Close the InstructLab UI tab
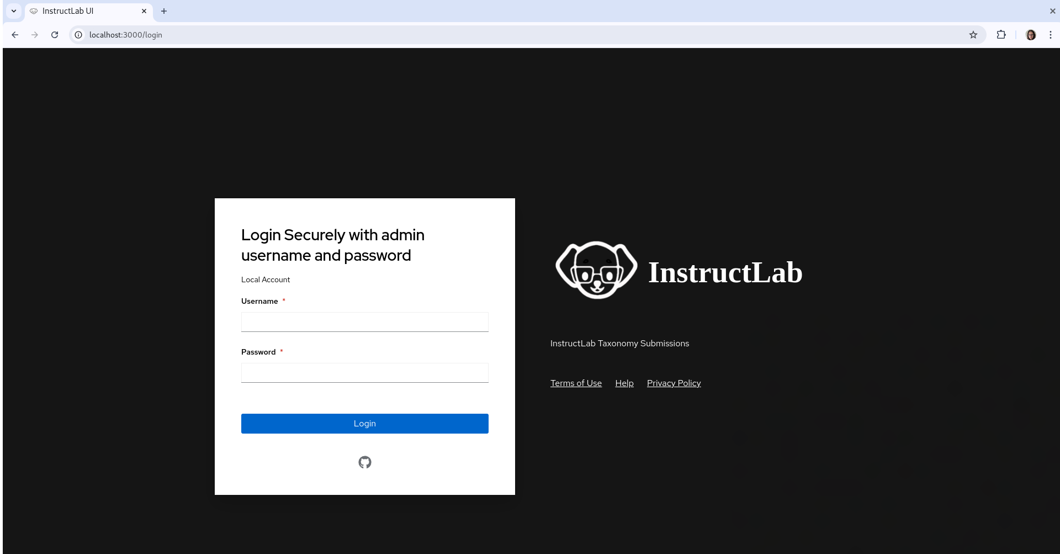Image resolution: width=1060 pixels, height=554 pixels. (144, 11)
